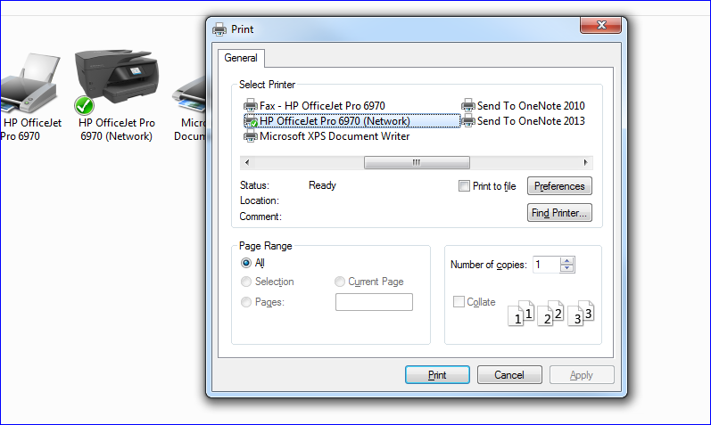The image size is (711, 425).
Task: Choose the Current Page radio button
Action: pos(340,282)
